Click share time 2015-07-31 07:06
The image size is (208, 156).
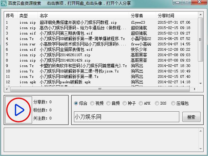pos(174,22)
